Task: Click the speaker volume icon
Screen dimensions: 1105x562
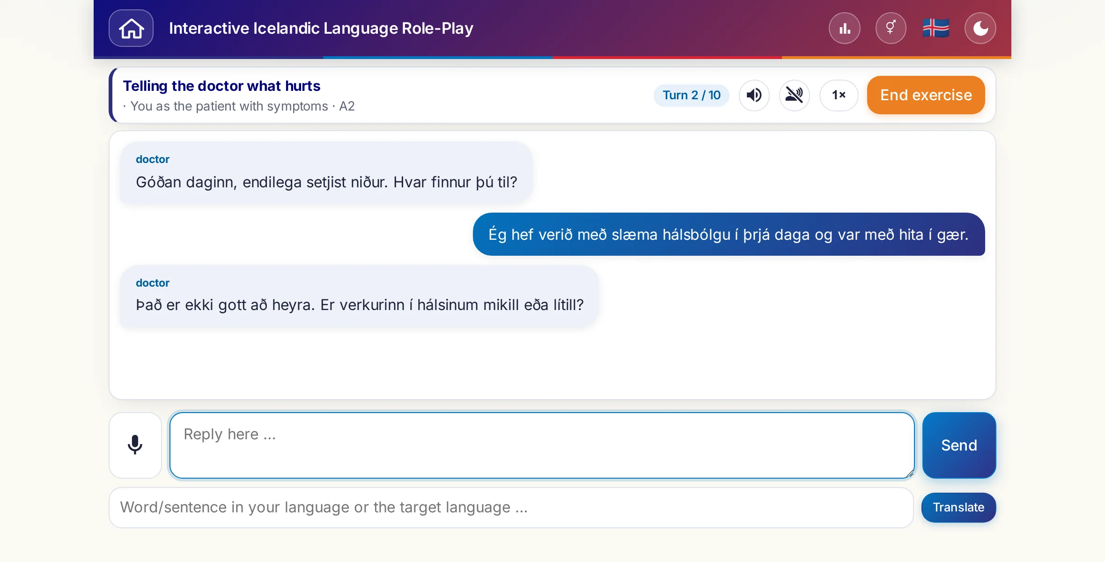Action: tap(754, 95)
